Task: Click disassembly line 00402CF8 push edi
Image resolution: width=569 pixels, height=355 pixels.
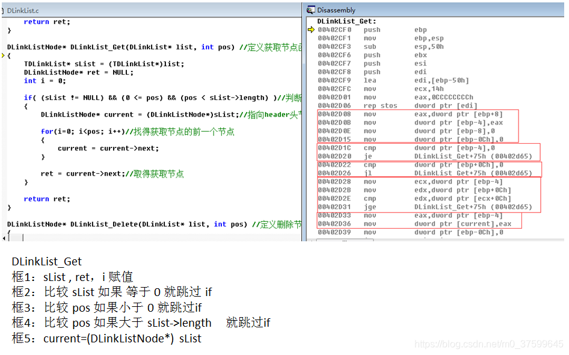Action: [x=372, y=72]
